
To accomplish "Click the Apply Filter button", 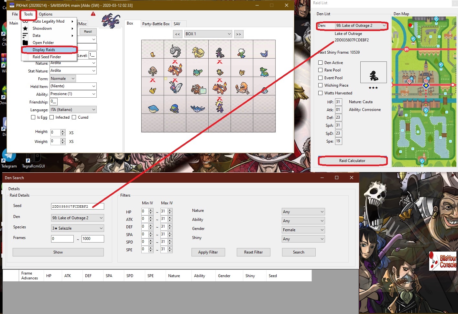I will [x=208, y=252].
